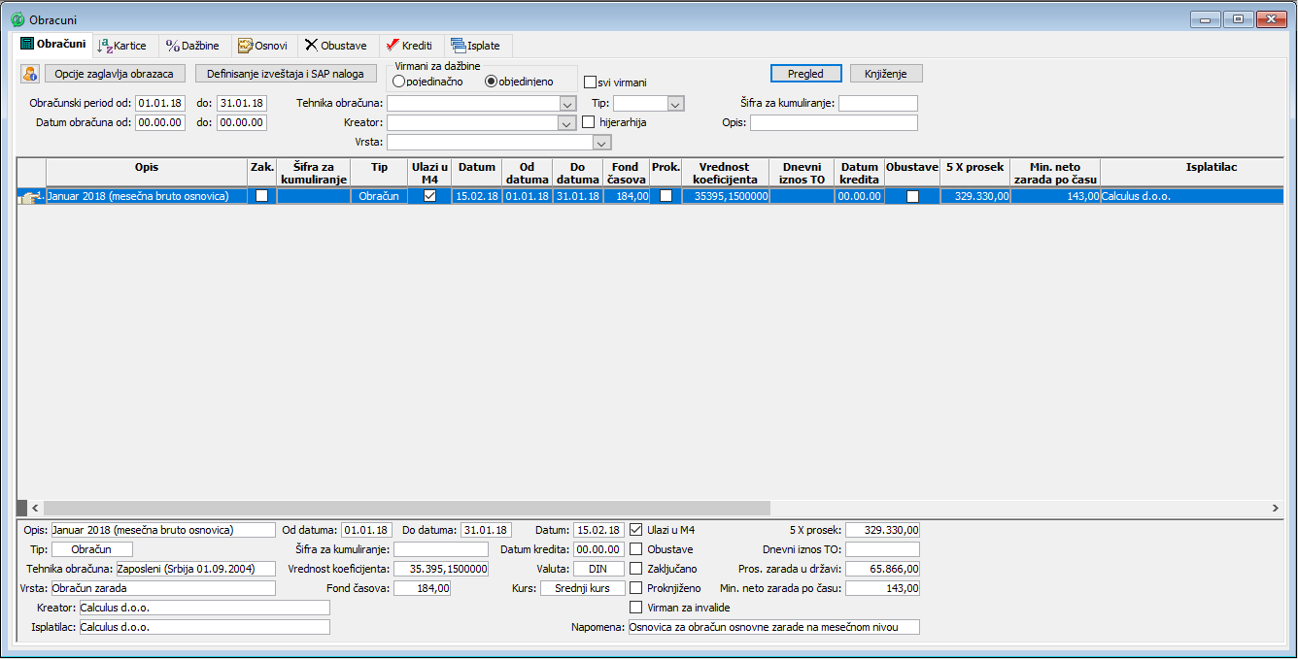Image resolution: width=1298 pixels, height=659 pixels.
Task: Click the Šifra za kumuliranje filter field
Action: point(877,104)
